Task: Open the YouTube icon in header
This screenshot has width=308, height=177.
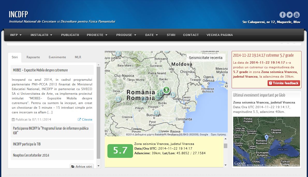Action: tap(297, 15)
